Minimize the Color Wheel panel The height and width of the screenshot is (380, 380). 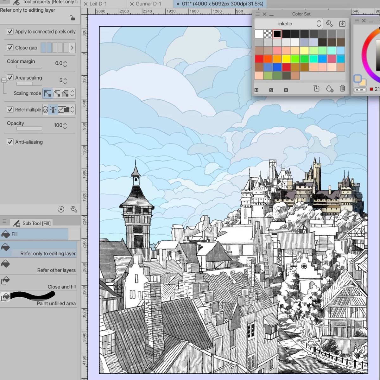[x=371, y=21]
